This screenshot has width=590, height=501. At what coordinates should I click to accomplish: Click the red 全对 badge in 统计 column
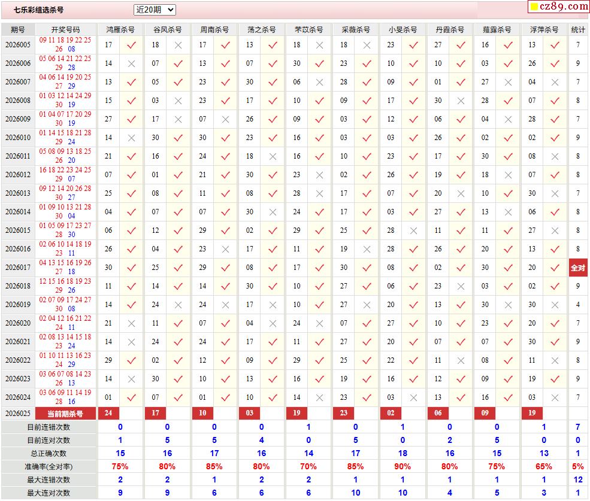click(x=578, y=268)
